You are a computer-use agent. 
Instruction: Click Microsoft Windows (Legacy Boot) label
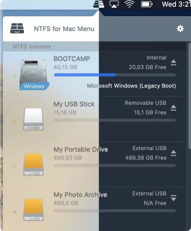point(131,86)
